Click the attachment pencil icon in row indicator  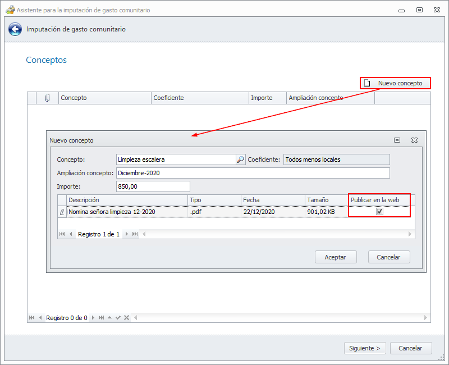pyautogui.click(x=62, y=212)
